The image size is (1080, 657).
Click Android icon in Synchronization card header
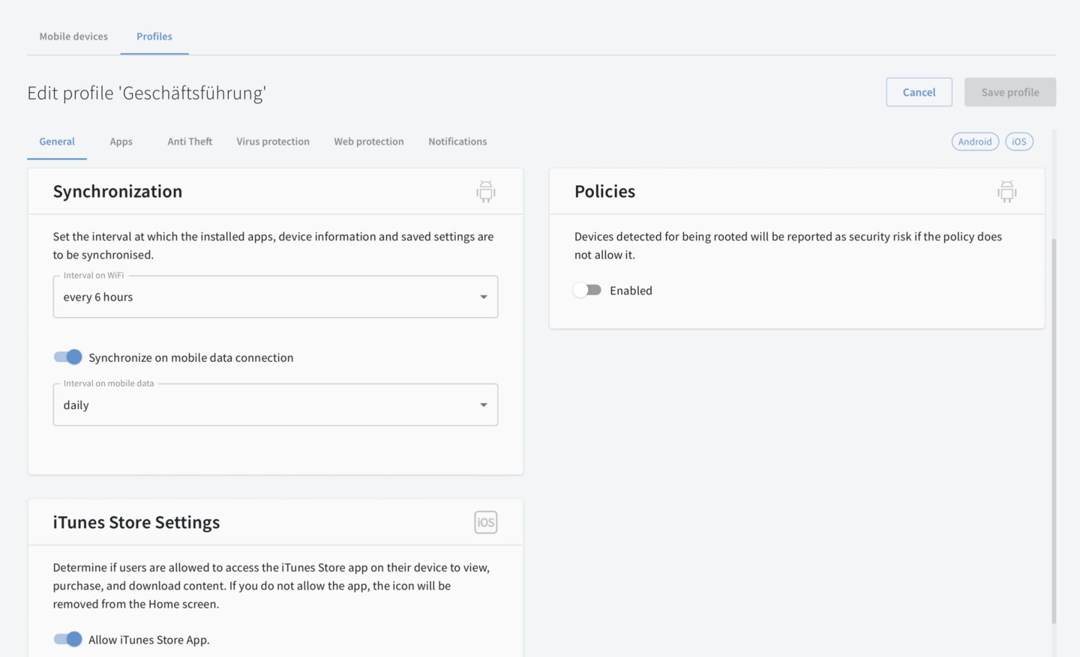(x=485, y=192)
